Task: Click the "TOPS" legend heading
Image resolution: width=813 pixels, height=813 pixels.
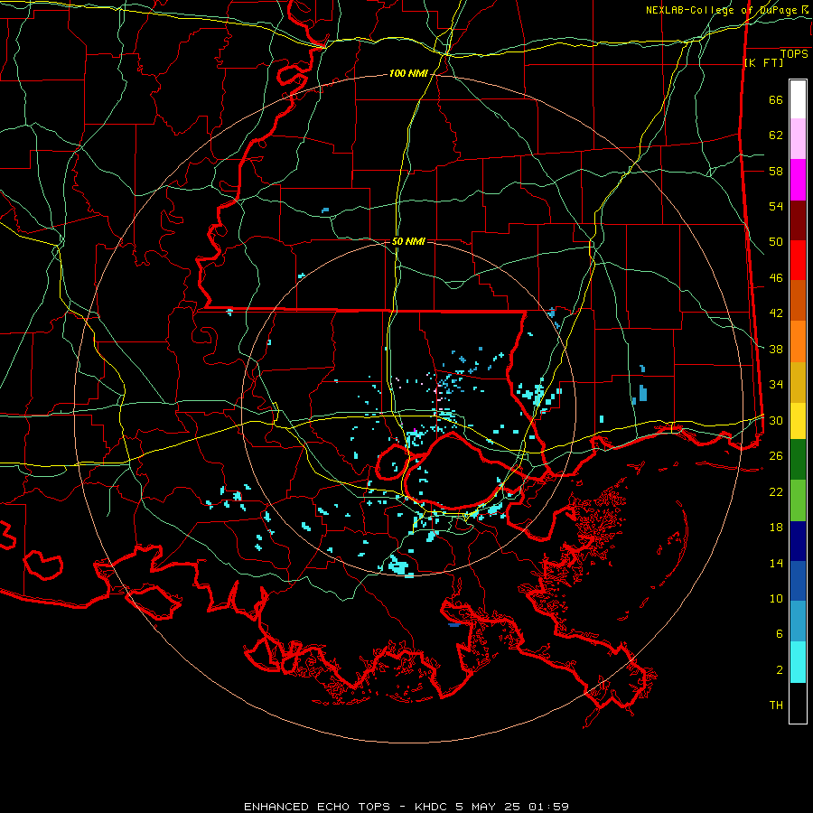Action: (x=794, y=54)
